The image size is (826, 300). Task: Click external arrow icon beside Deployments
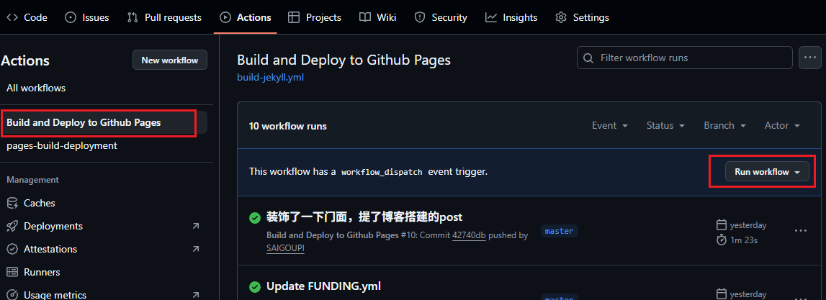(x=196, y=226)
